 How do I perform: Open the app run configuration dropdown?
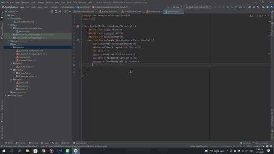click(x=177, y=7)
